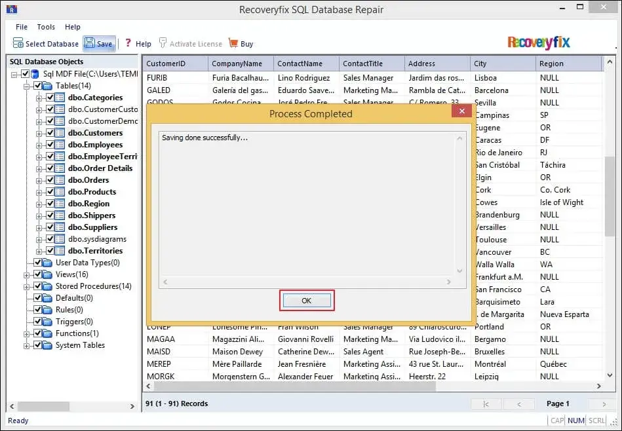Expand the dbo.Employees node
The width and height of the screenshot is (622, 431).
coord(39,145)
